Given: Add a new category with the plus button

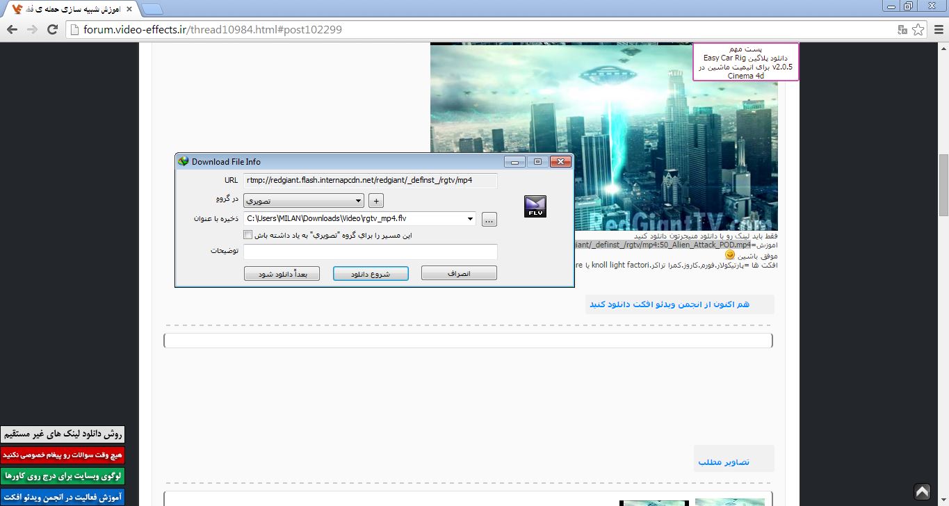Looking at the screenshot, I should (x=375, y=201).
